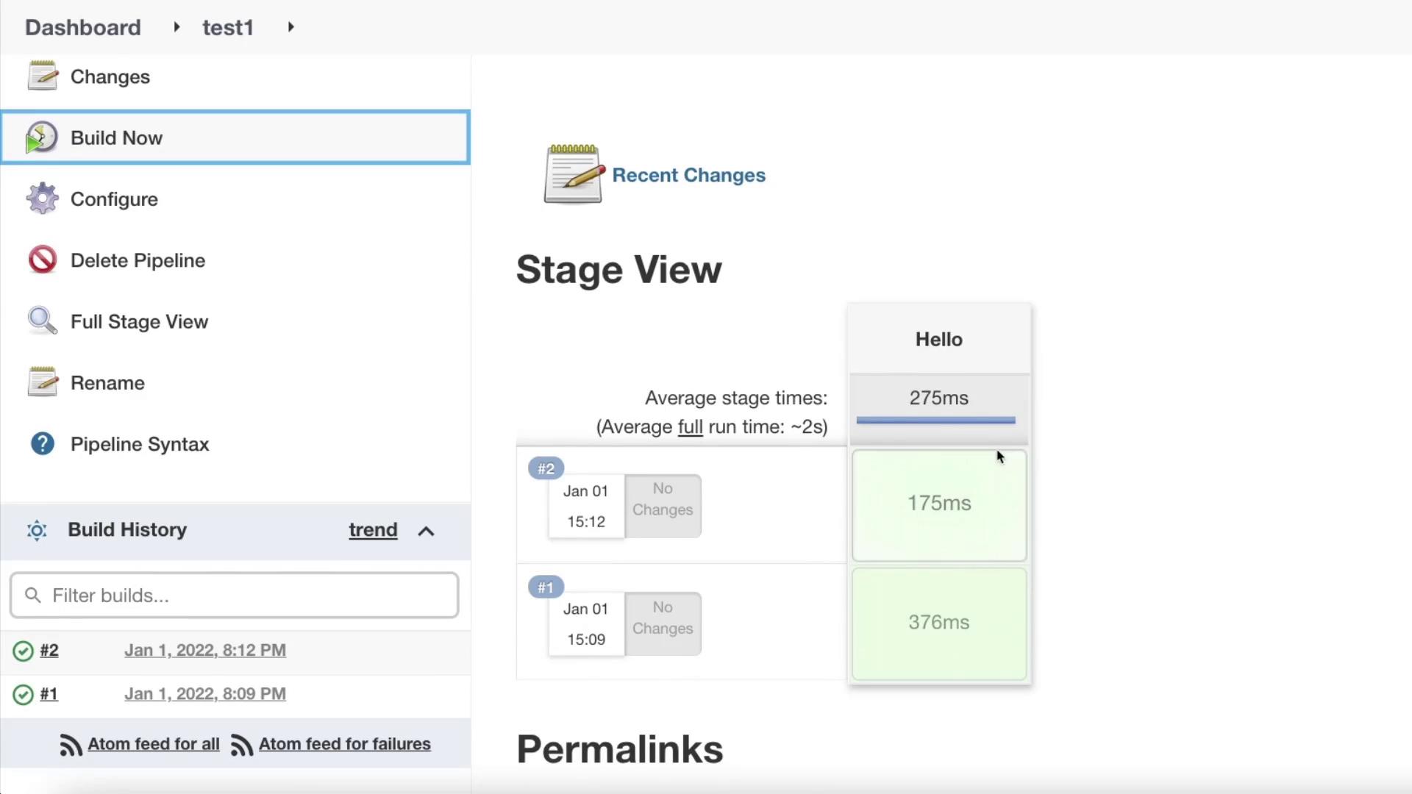Click the Recent Changes notepad icon
The width and height of the screenshot is (1412, 794).
(574, 174)
